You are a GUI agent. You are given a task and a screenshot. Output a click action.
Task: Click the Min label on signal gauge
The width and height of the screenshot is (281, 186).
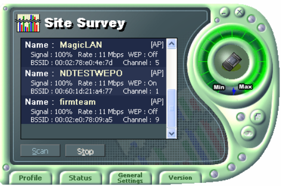coord(219,87)
